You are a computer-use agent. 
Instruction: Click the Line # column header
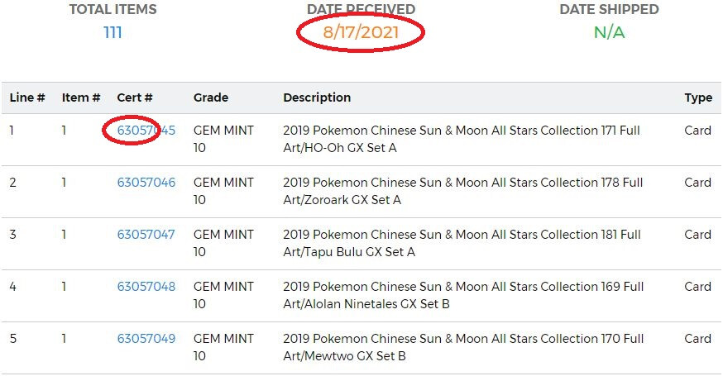coord(27,98)
